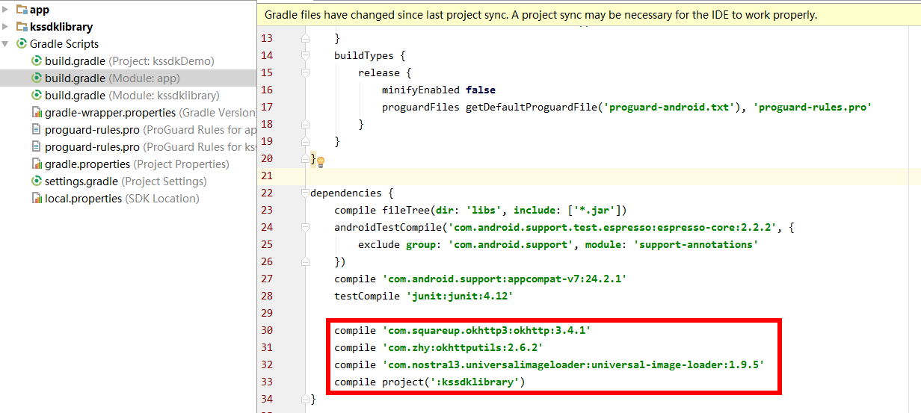Click the gradle-wrapper.properties file icon

click(37, 113)
